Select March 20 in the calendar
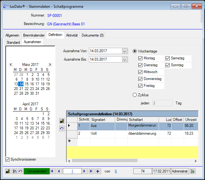Image resolution: width=205 pixels, height=180 pixels. [16, 89]
